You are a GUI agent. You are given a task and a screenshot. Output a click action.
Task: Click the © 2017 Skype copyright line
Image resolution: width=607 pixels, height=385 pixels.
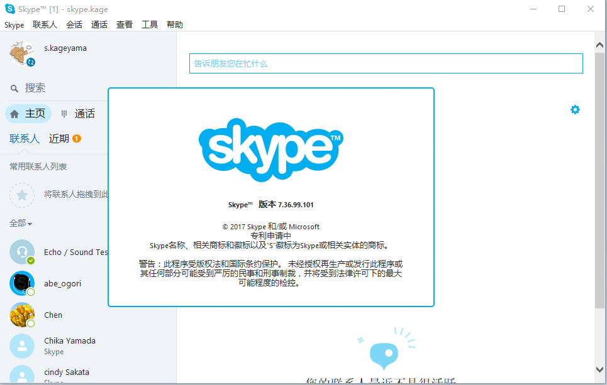coord(271,227)
